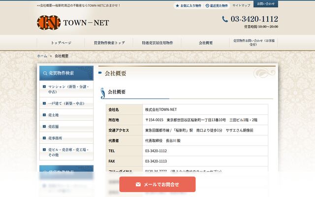Image resolution: width=315 pixels, height=197 pixels.
Task: Click the FAX row label
Action: 125,161
